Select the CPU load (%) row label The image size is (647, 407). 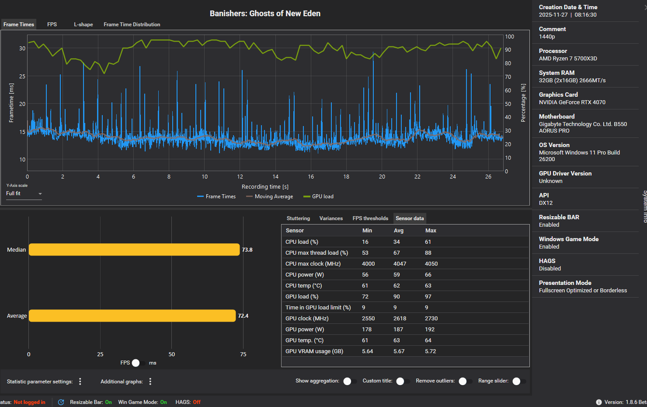302,242
